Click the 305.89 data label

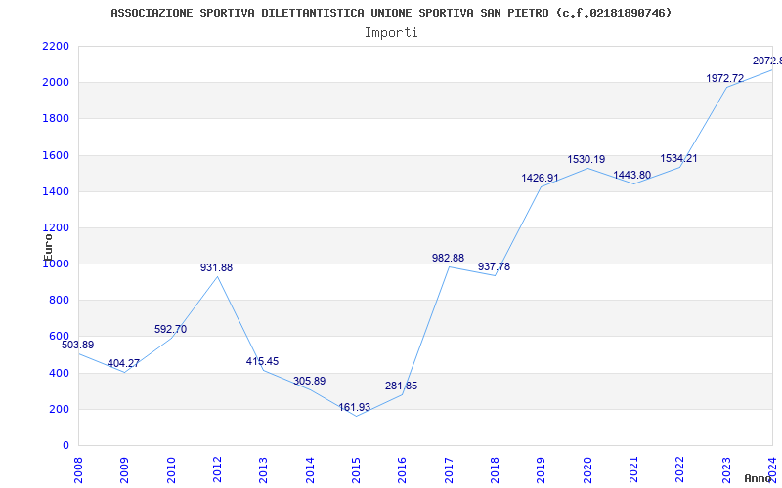point(309,381)
